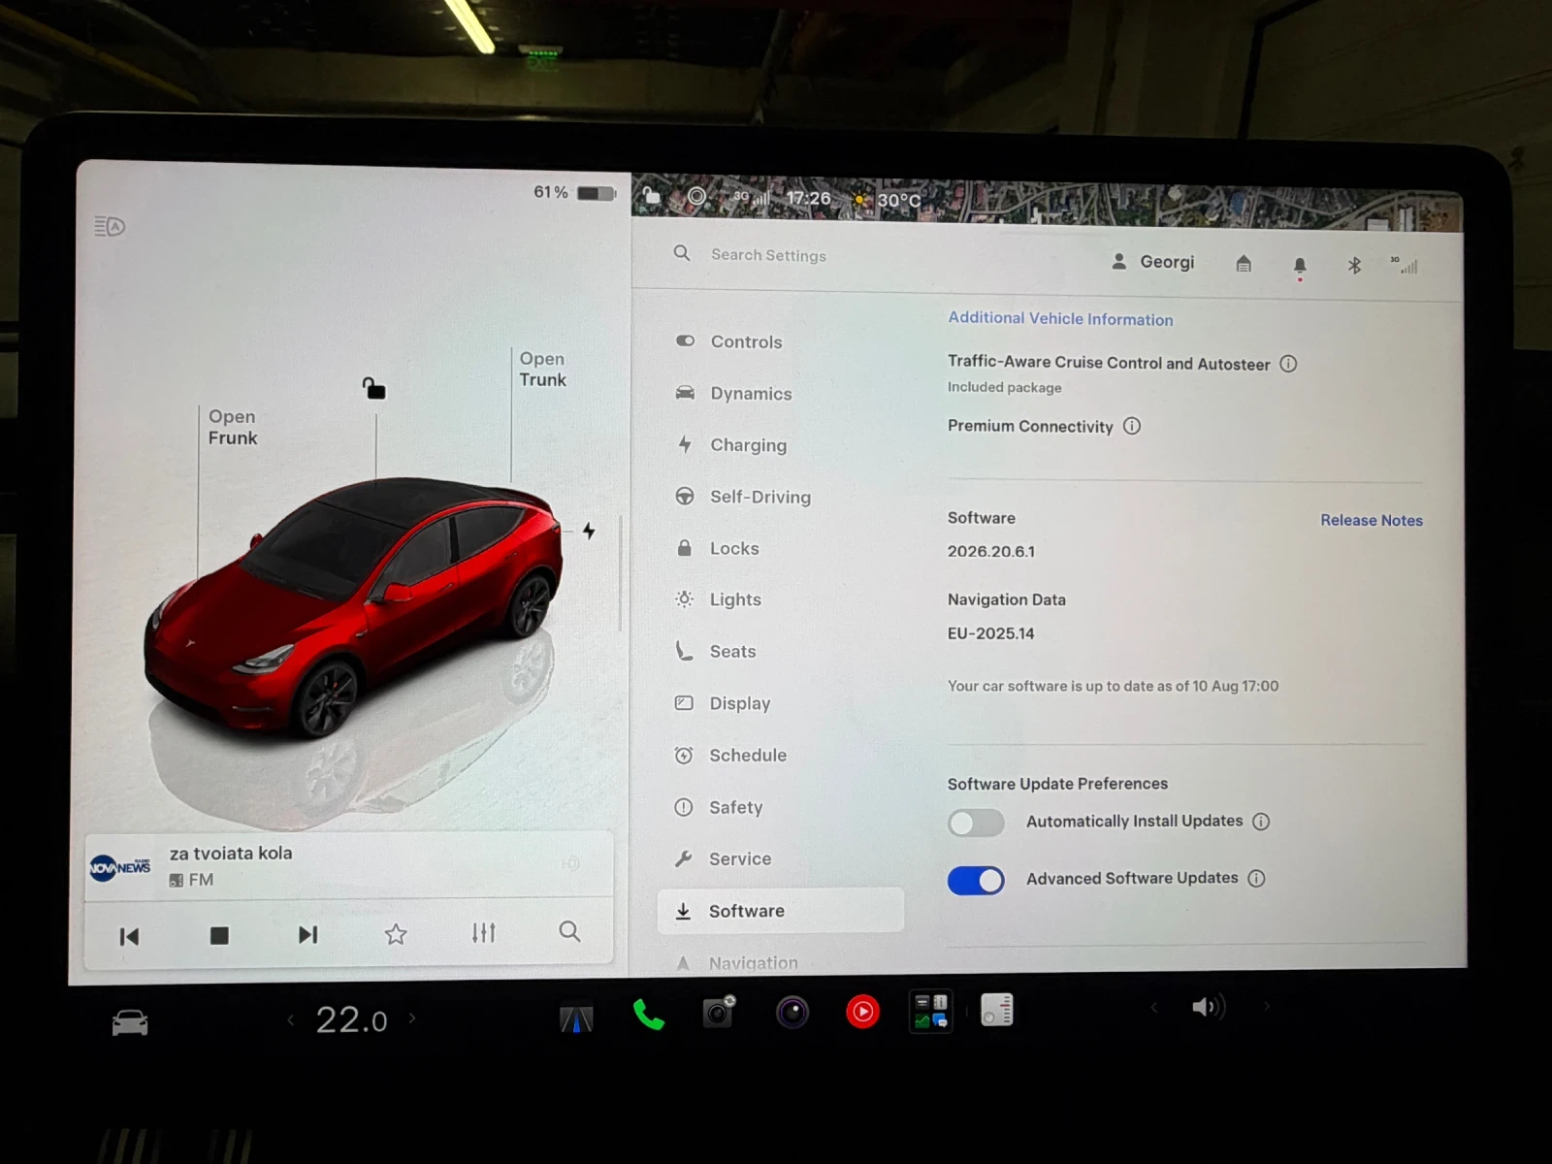Open the red YouTube Music app
Image resolution: width=1552 pixels, height=1164 pixels.
(x=862, y=1012)
